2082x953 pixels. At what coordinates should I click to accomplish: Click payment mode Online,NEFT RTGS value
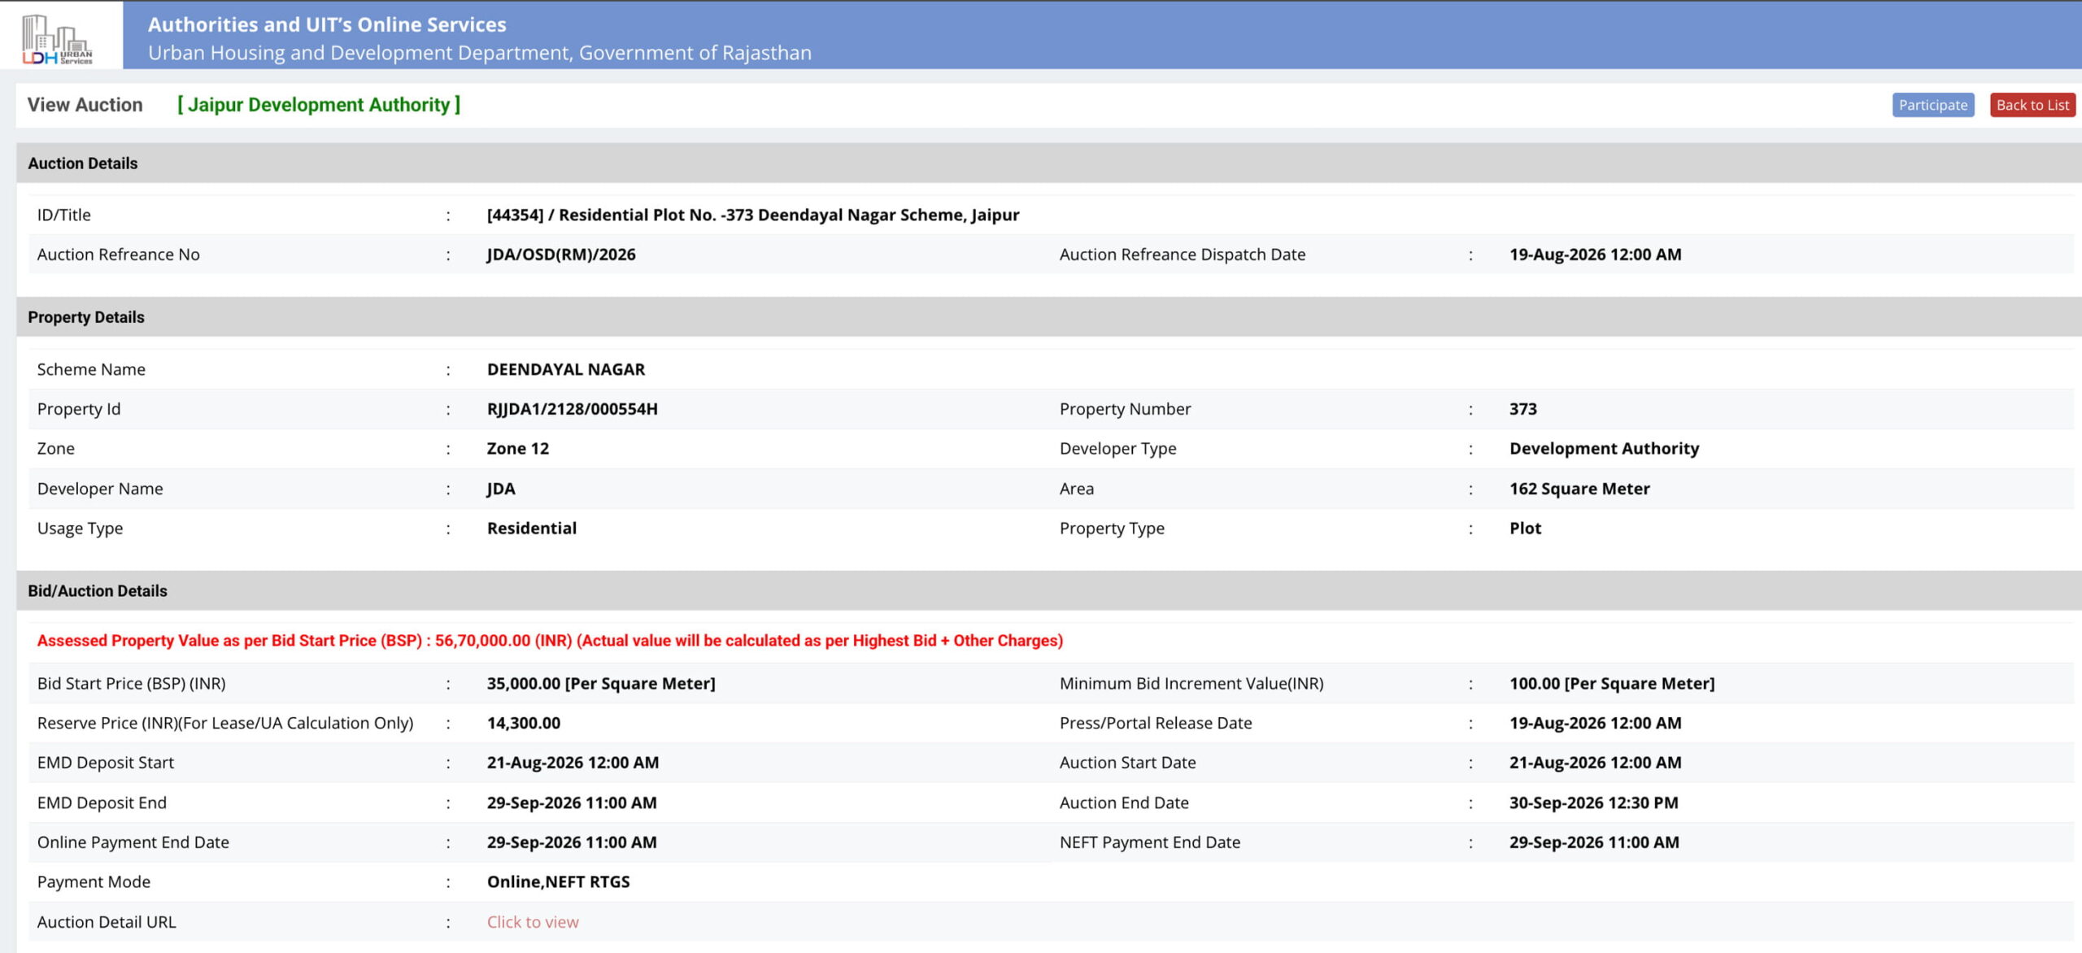tap(559, 881)
